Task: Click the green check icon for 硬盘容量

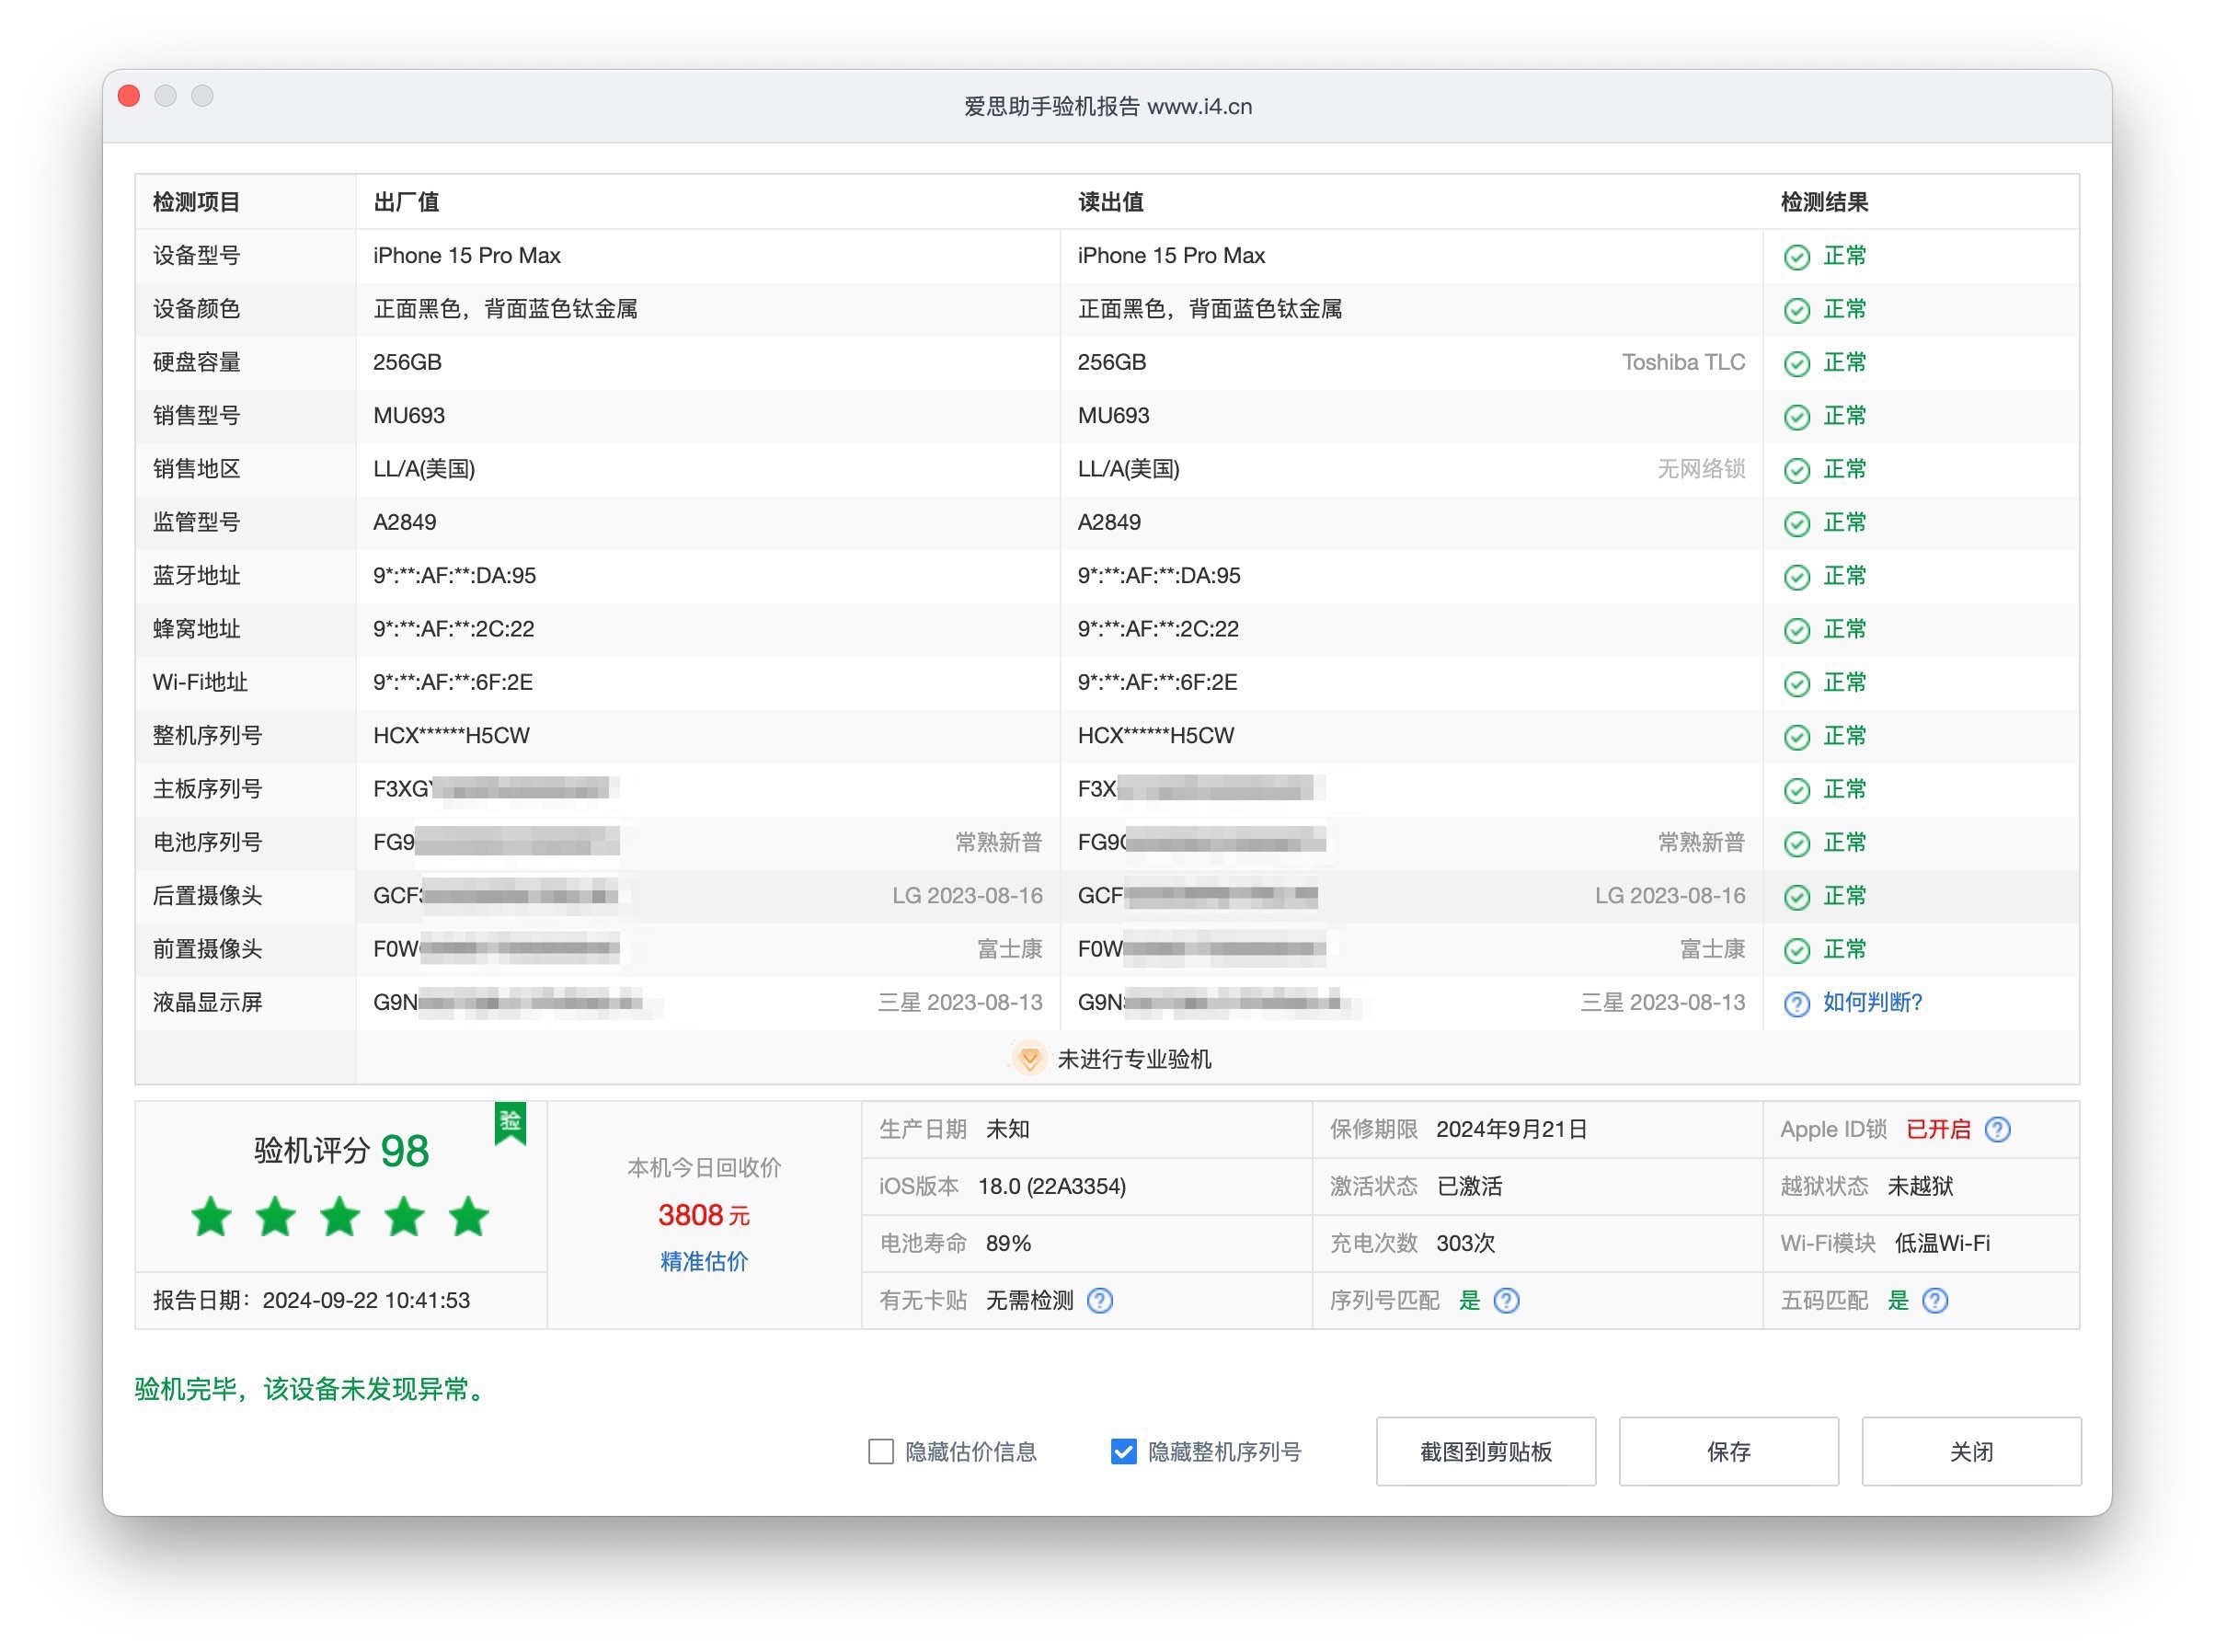Action: (1797, 363)
